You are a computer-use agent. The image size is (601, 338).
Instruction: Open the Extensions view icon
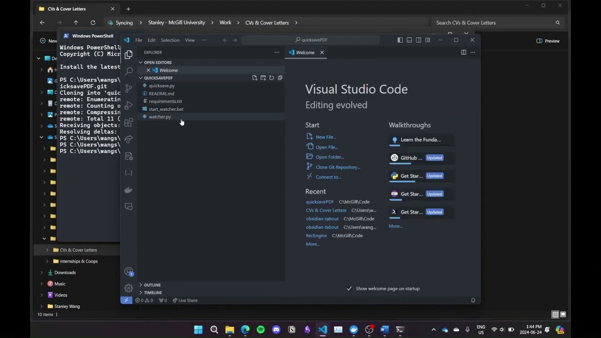(x=128, y=123)
